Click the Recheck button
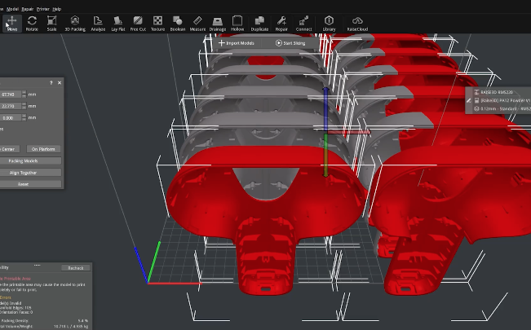The width and height of the screenshot is (531, 330). 76,267
